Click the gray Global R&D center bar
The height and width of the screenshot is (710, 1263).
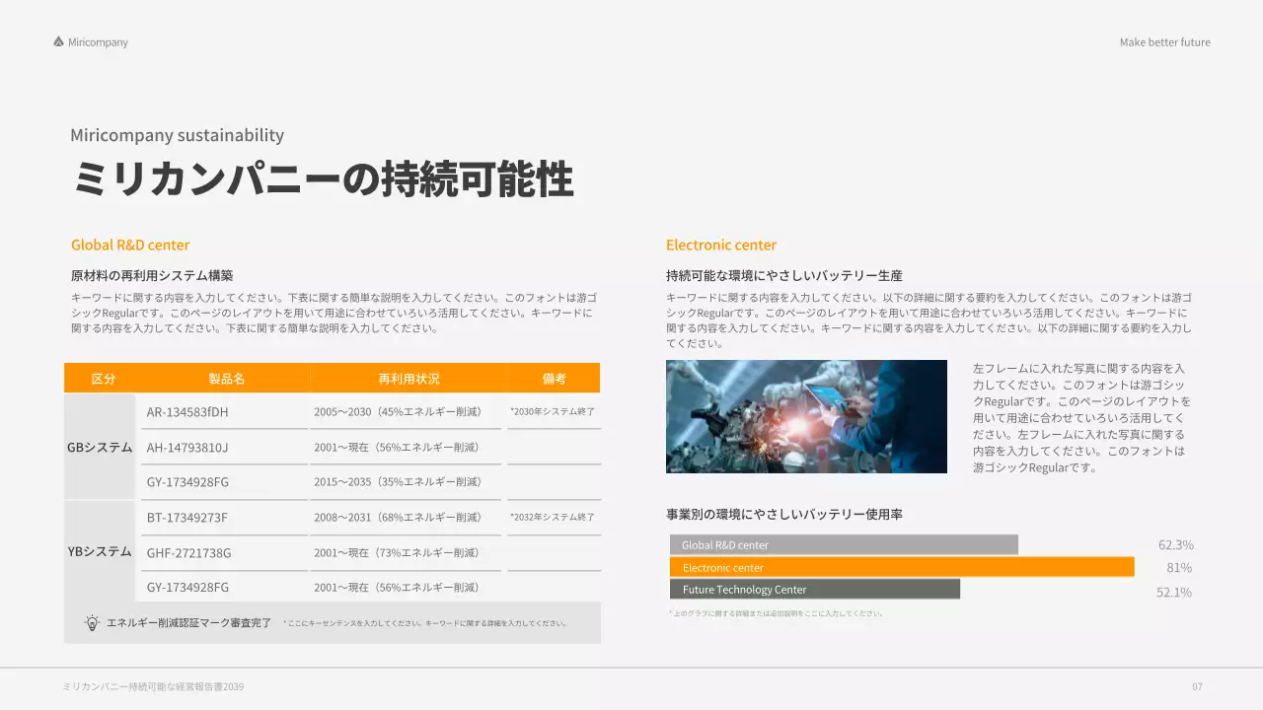(844, 543)
